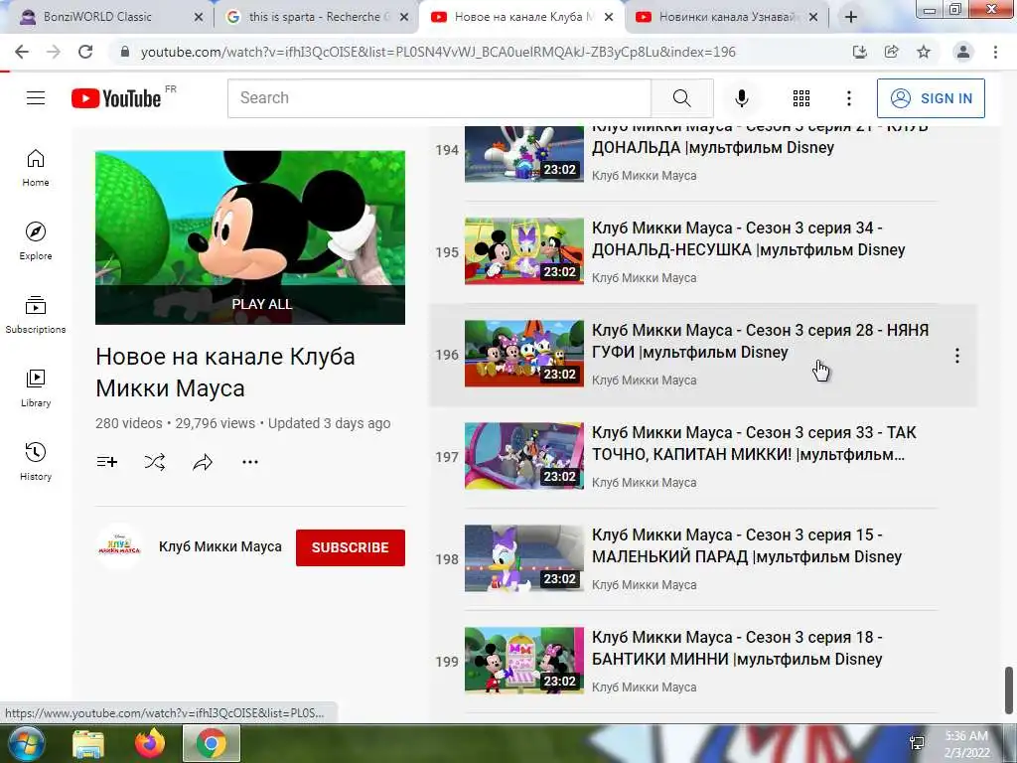
Task: Open video title серия 34 ДОНАЛЬД-НЕСУШКА
Action: (748, 238)
